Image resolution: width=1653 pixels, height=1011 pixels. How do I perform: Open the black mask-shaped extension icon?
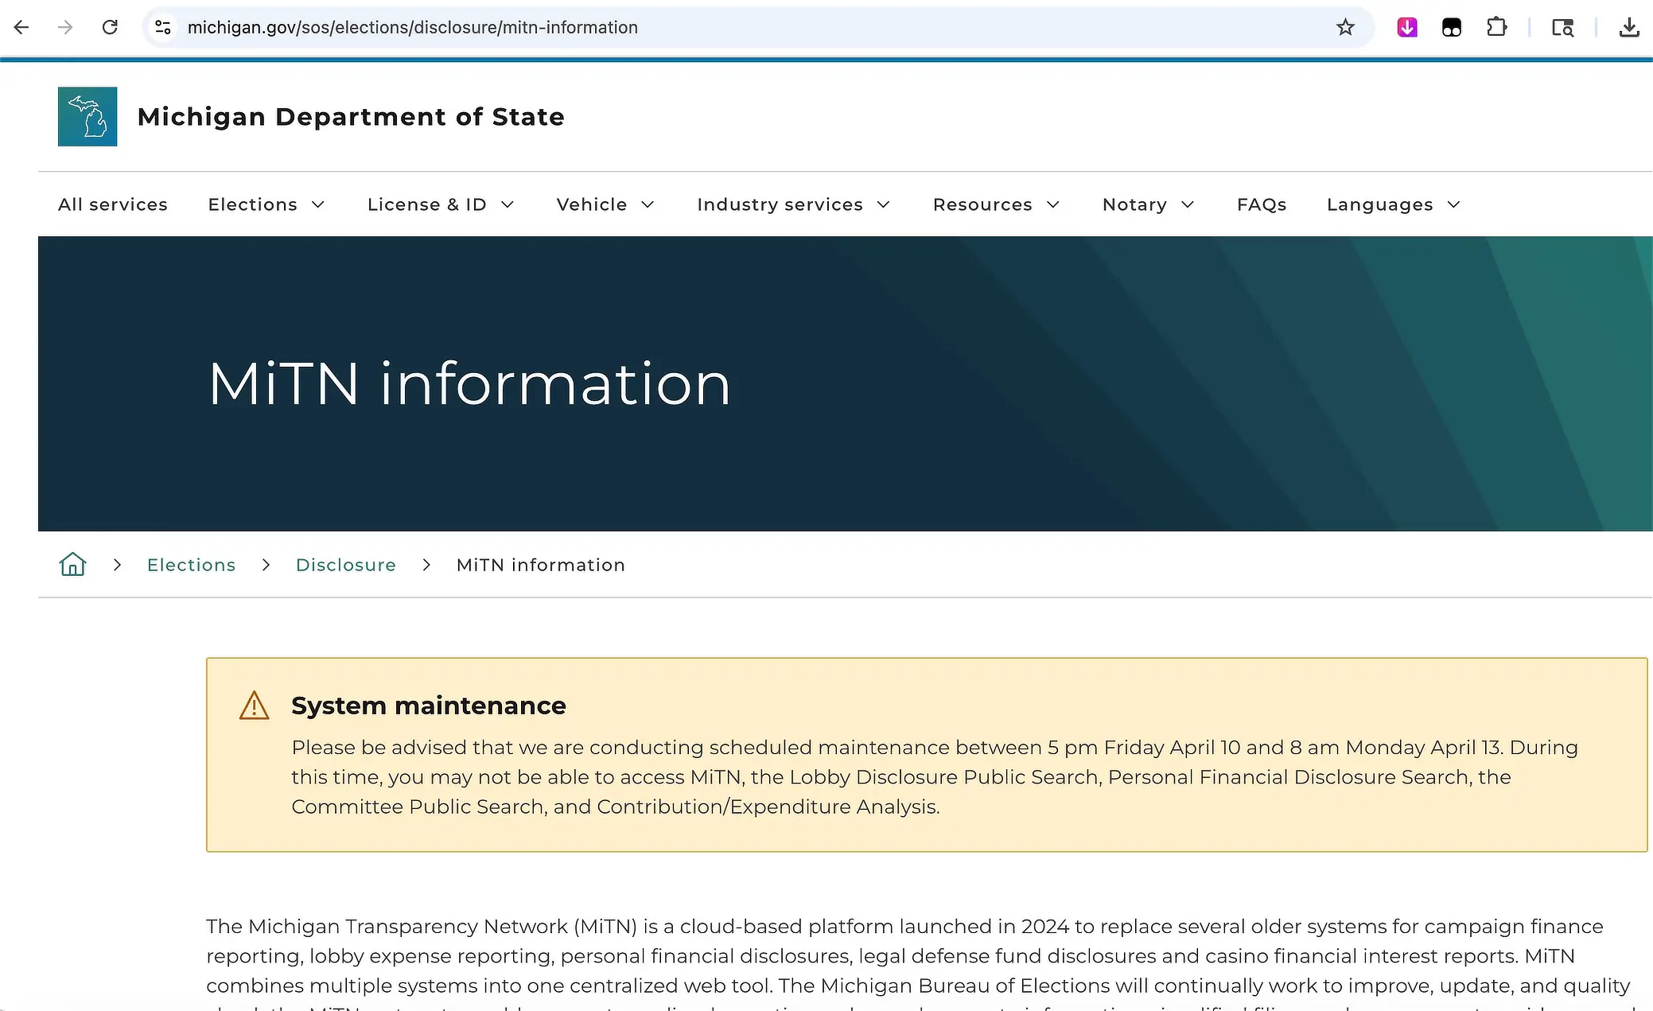pyautogui.click(x=1451, y=28)
